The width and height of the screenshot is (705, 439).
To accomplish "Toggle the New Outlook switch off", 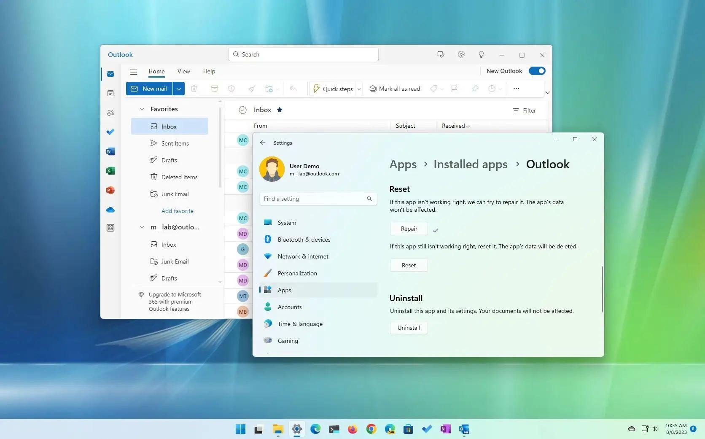I will [537, 71].
